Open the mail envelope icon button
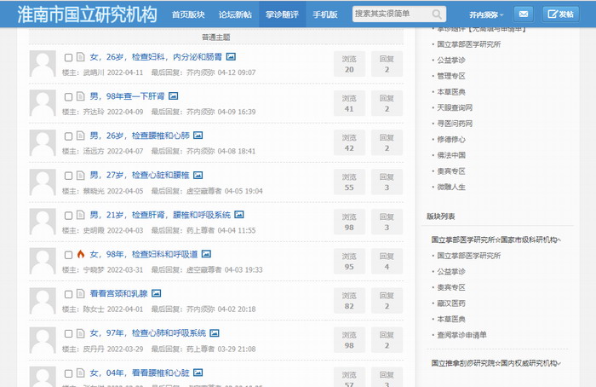This screenshot has width=596, height=387. point(524,14)
